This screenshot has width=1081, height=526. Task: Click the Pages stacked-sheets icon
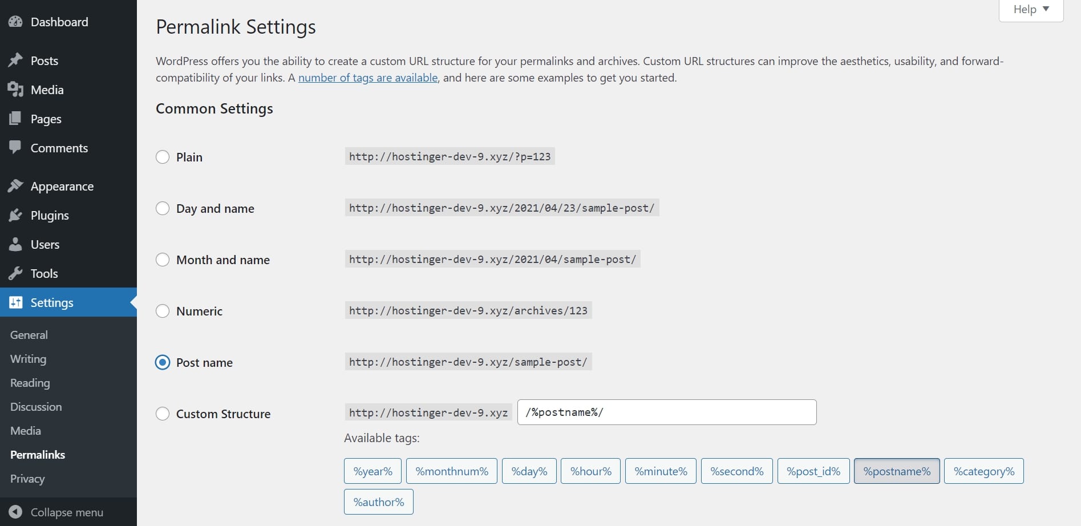(x=15, y=119)
